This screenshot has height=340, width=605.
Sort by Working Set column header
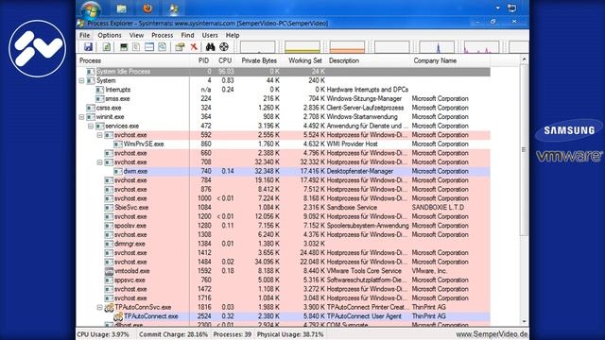click(304, 60)
